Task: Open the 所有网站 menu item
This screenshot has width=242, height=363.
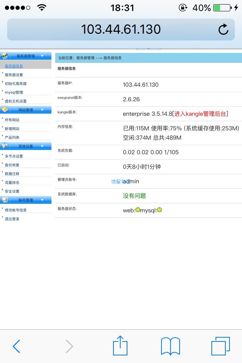Action: [12, 120]
